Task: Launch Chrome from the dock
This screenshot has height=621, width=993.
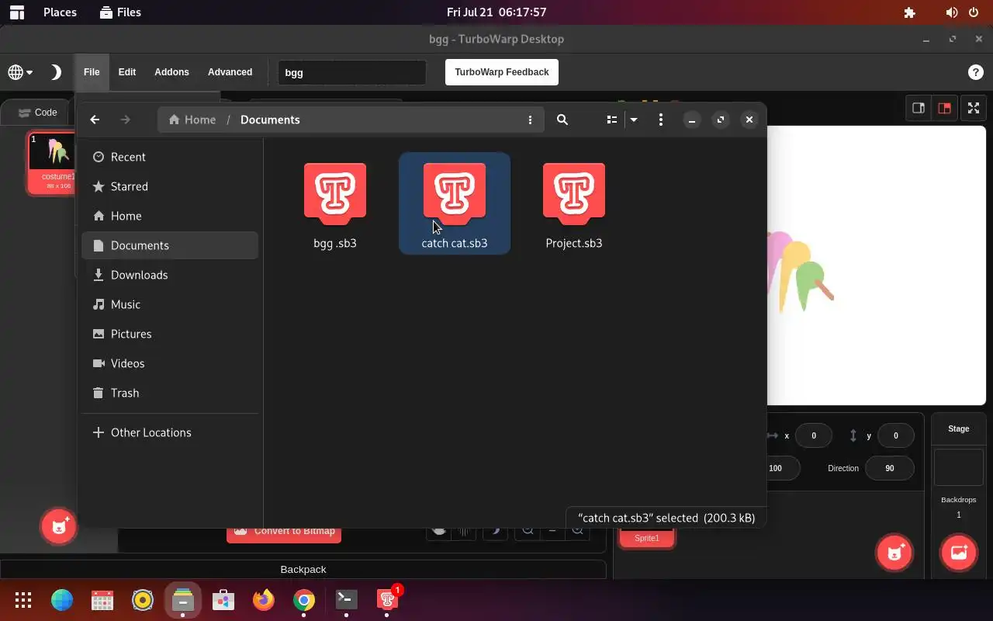Action: (x=304, y=600)
